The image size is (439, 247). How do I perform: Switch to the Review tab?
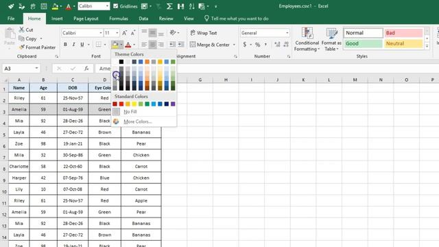click(x=166, y=19)
